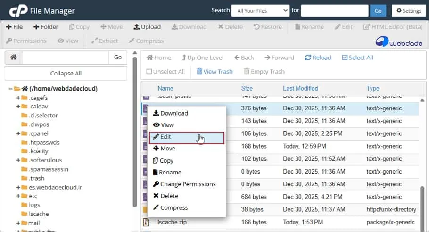The width and height of the screenshot is (429, 232).
Task: Select the .trash folder in tree
Action: (37, 178)
